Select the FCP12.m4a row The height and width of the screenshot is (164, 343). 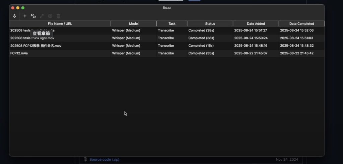point(19,53)
